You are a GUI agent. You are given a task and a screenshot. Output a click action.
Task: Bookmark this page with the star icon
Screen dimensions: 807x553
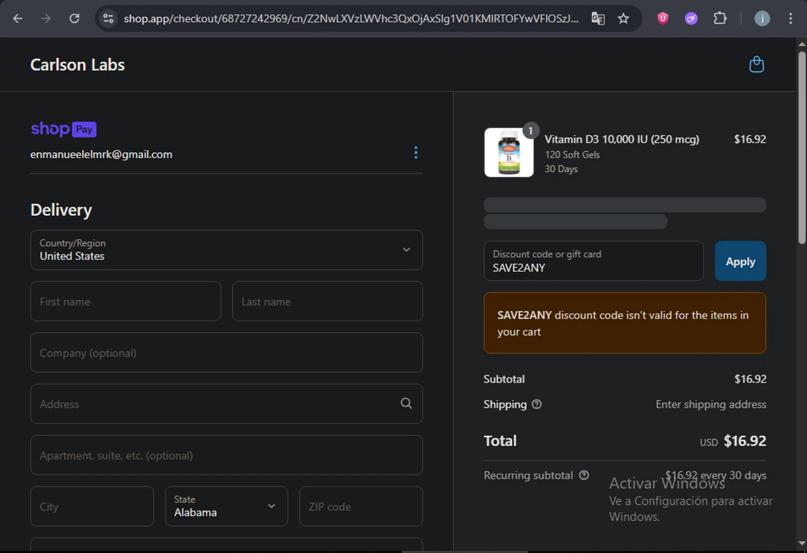point(624,19)
